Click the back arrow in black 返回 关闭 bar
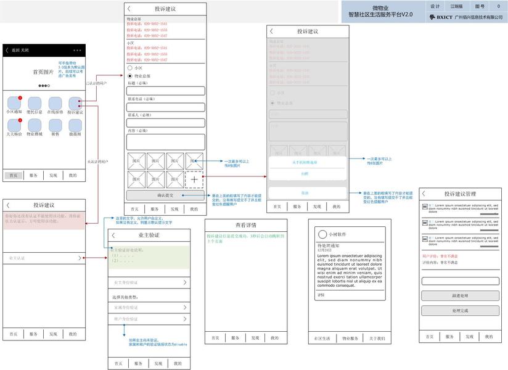 tap(7, 50)
